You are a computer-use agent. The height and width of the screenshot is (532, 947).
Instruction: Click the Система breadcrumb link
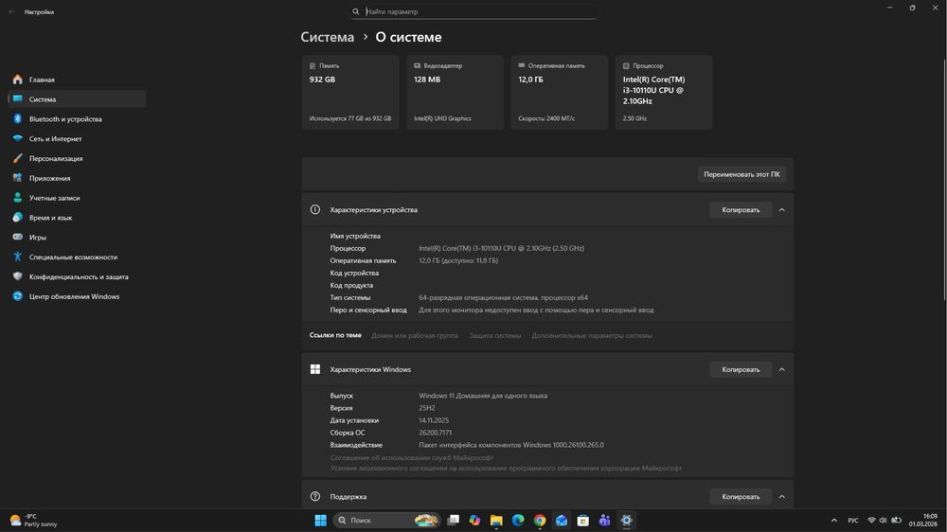pos(328,37)
